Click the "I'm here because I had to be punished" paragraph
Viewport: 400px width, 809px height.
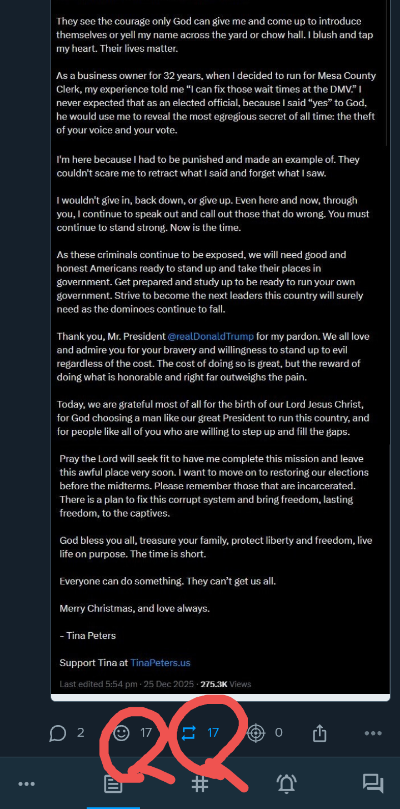pos(208,166)
